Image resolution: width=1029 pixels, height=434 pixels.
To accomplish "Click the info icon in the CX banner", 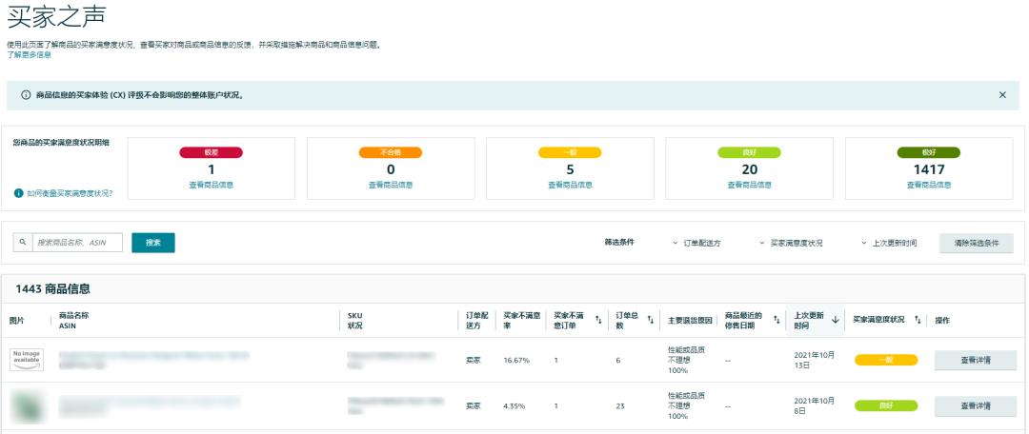I will click(27, 95).
